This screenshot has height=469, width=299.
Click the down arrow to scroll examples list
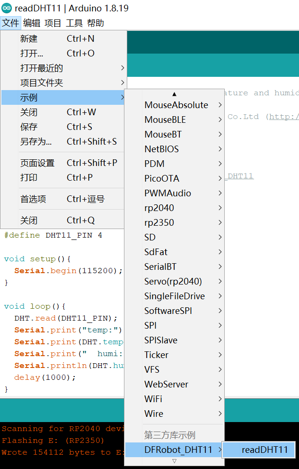pos(174,461)
